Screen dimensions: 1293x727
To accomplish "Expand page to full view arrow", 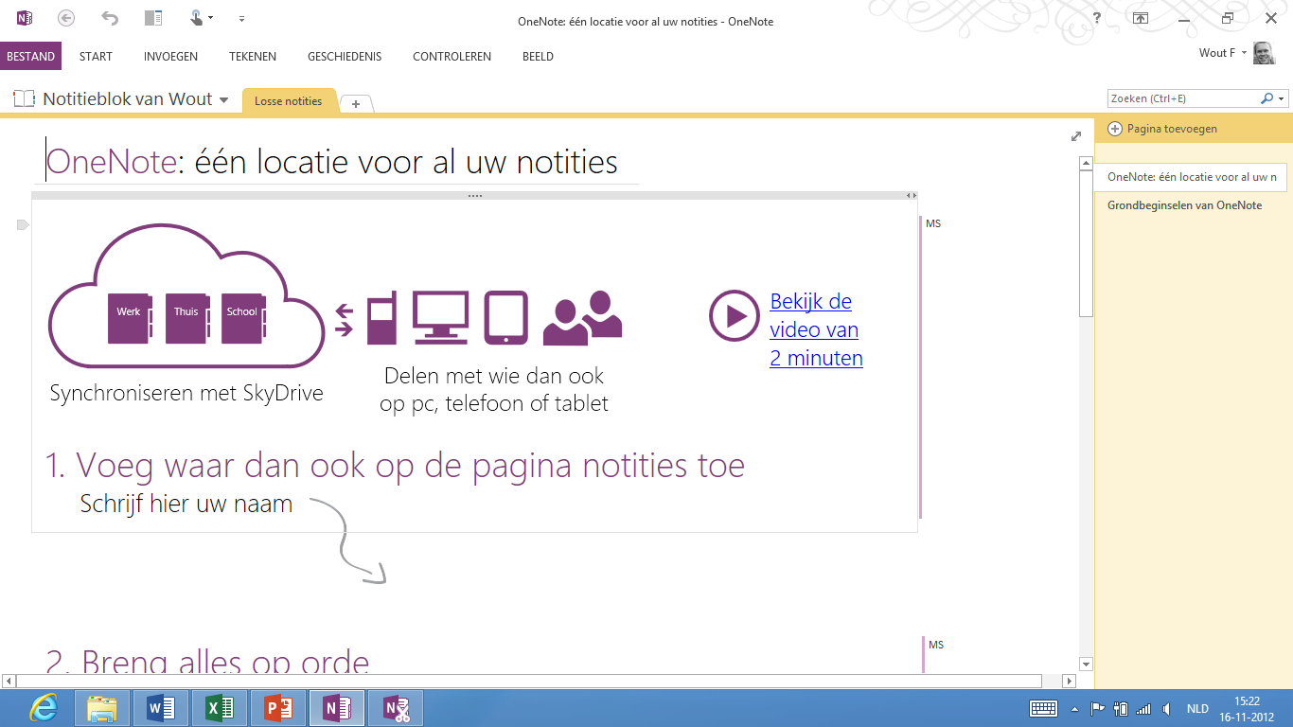I will coord(1076,136).
